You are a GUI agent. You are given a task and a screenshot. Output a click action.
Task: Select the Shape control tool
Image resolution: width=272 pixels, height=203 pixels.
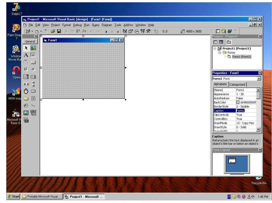(x=26, y=106)
